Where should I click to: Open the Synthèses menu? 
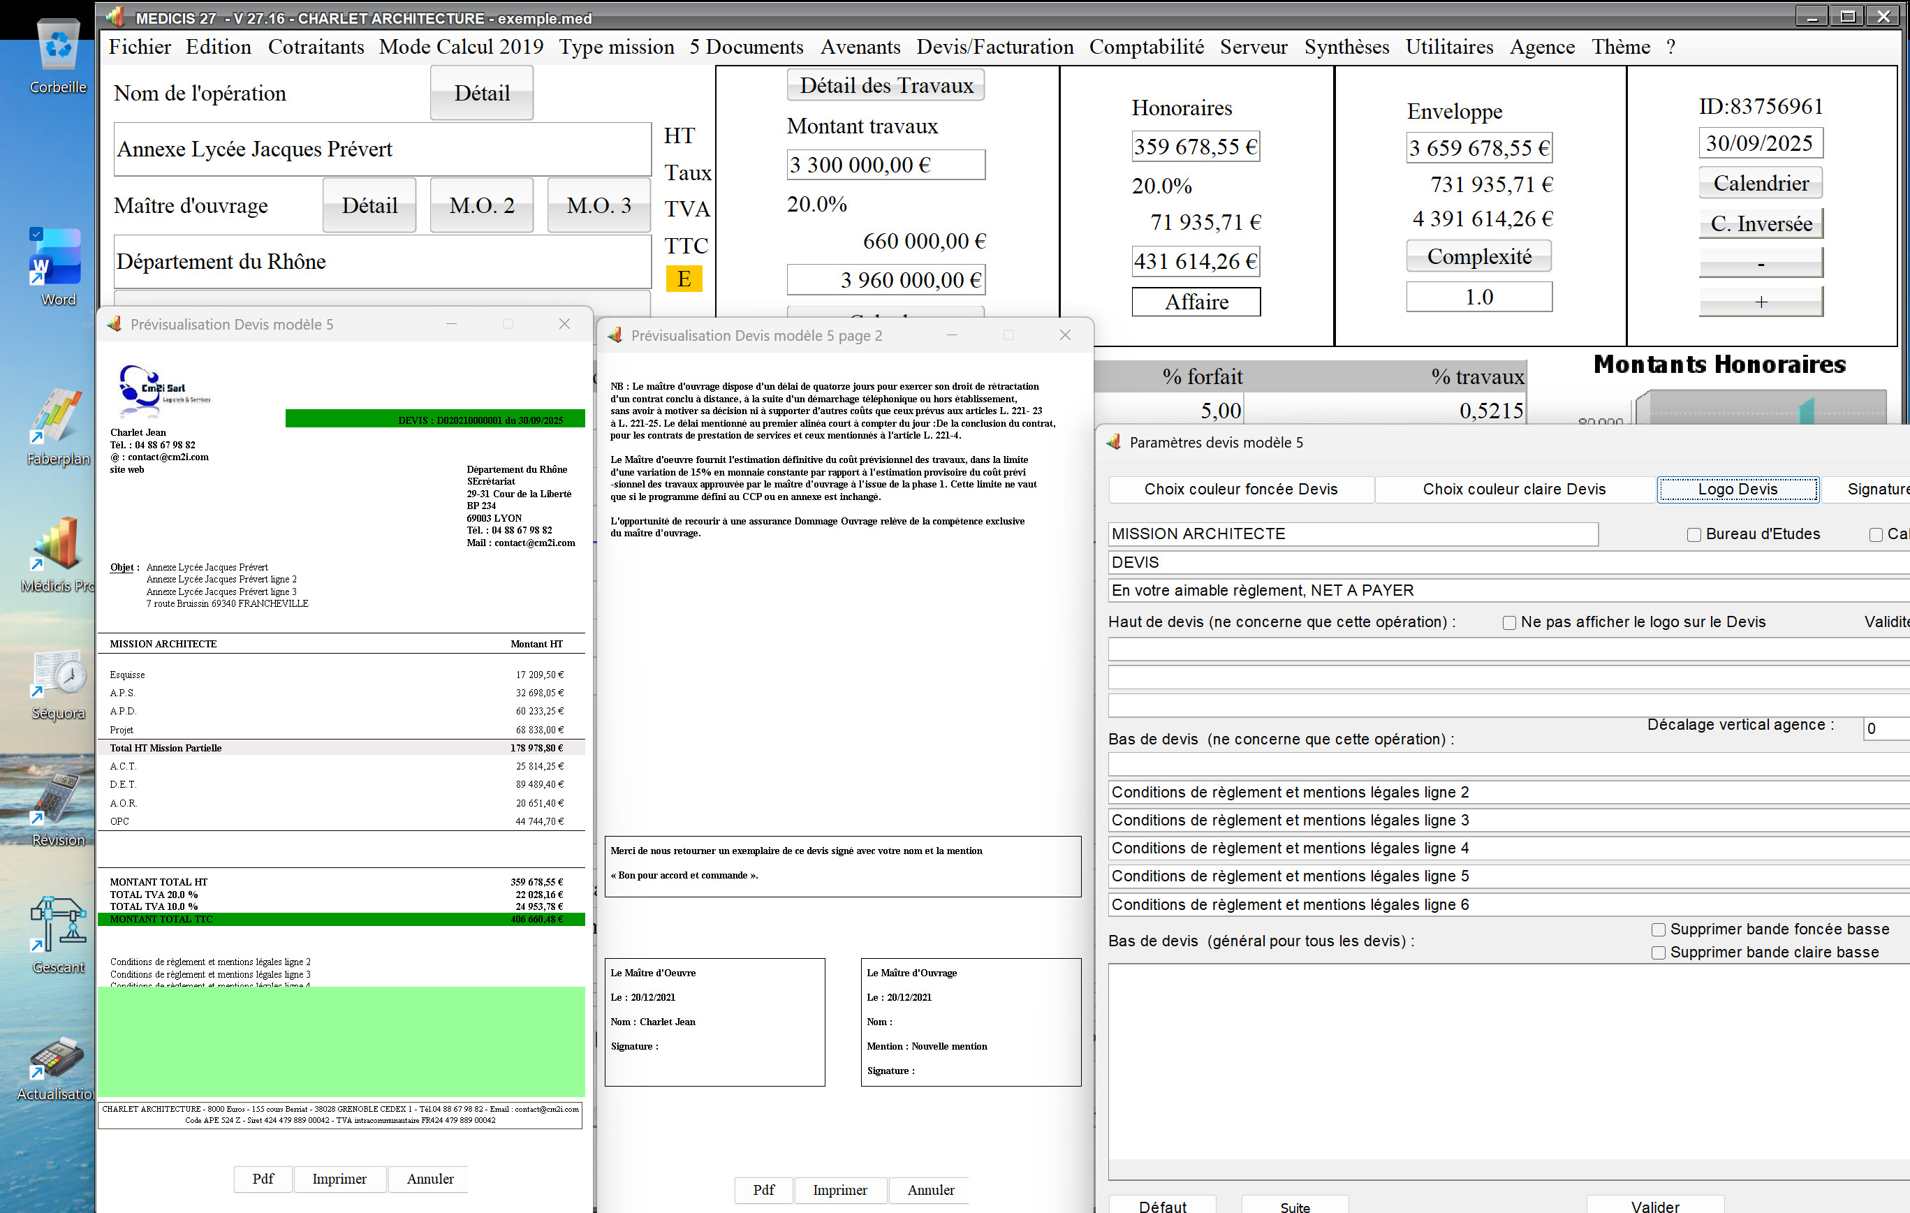[1346, 47]
